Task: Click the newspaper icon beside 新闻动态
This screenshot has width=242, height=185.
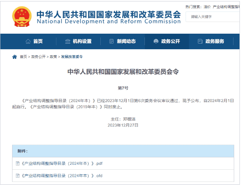Action: (111, 41)
